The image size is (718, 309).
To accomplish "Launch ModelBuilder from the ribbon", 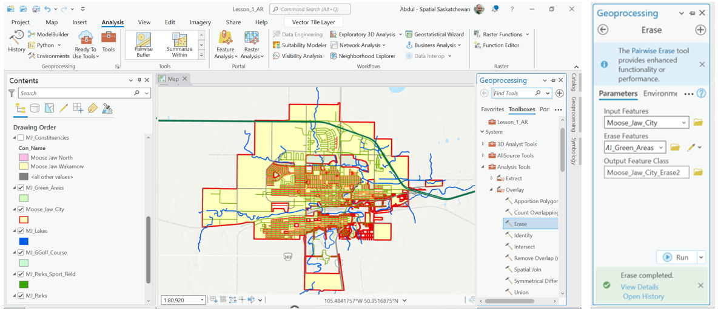I will coord(49,34).
